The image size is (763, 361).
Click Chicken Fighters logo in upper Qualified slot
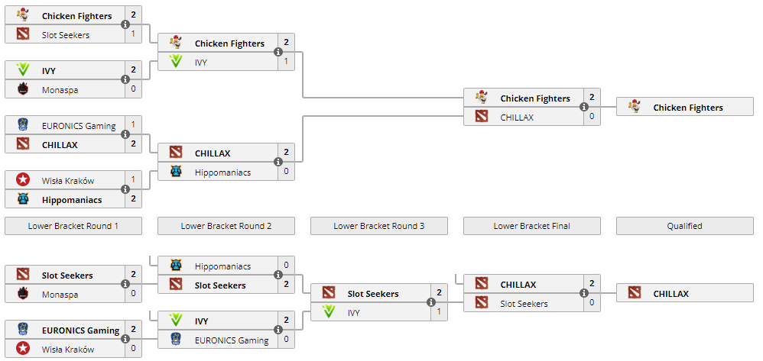coord(635,108)
